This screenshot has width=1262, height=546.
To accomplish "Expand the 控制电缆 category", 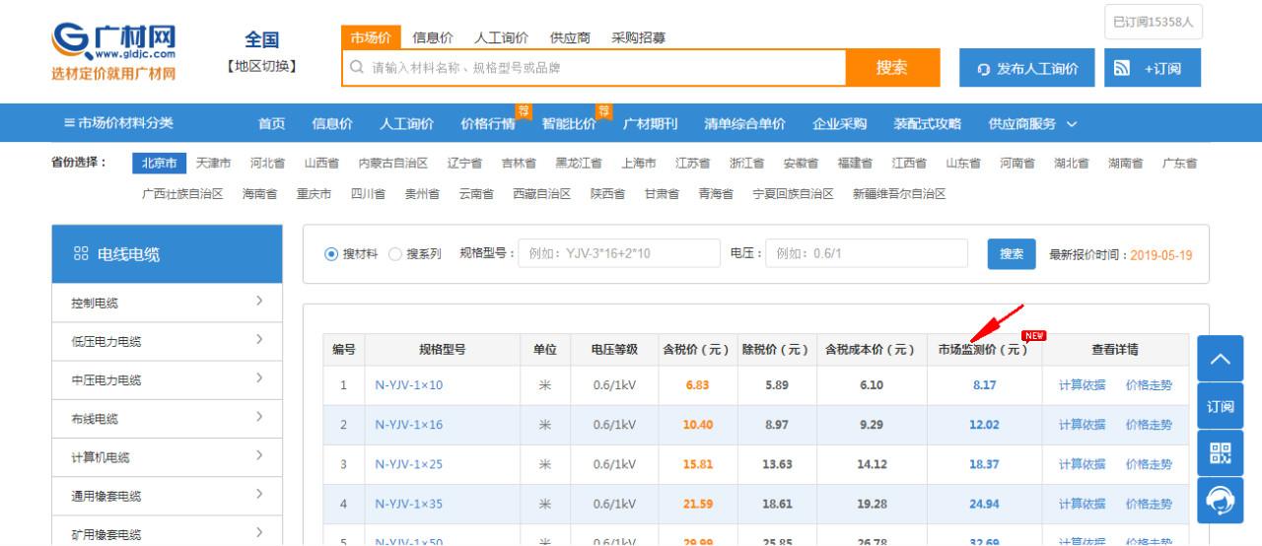I will point(167,303).
